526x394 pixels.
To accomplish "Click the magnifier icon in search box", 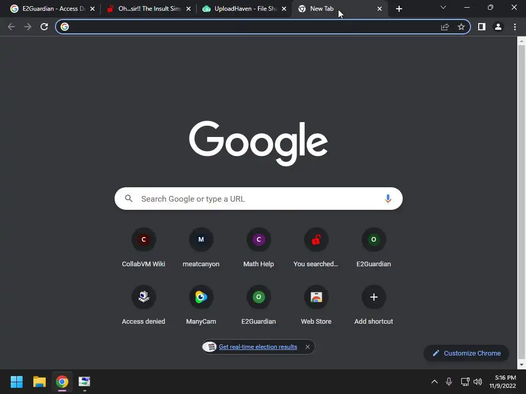I will click(x=129, y=199).
